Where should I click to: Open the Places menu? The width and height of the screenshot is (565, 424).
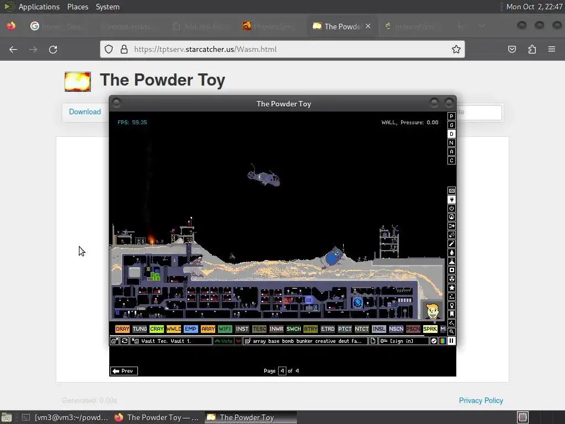[x=78, y=7]
